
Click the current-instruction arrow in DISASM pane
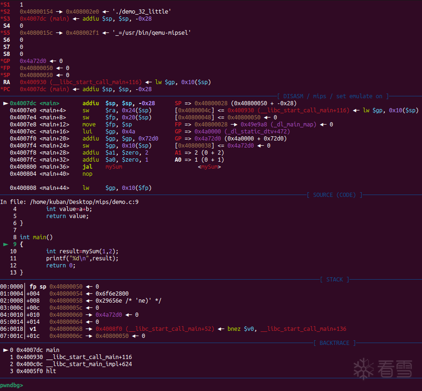(6, 103)
